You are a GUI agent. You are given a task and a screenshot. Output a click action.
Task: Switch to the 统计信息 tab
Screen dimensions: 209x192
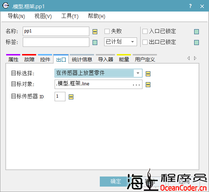(82, 59)
